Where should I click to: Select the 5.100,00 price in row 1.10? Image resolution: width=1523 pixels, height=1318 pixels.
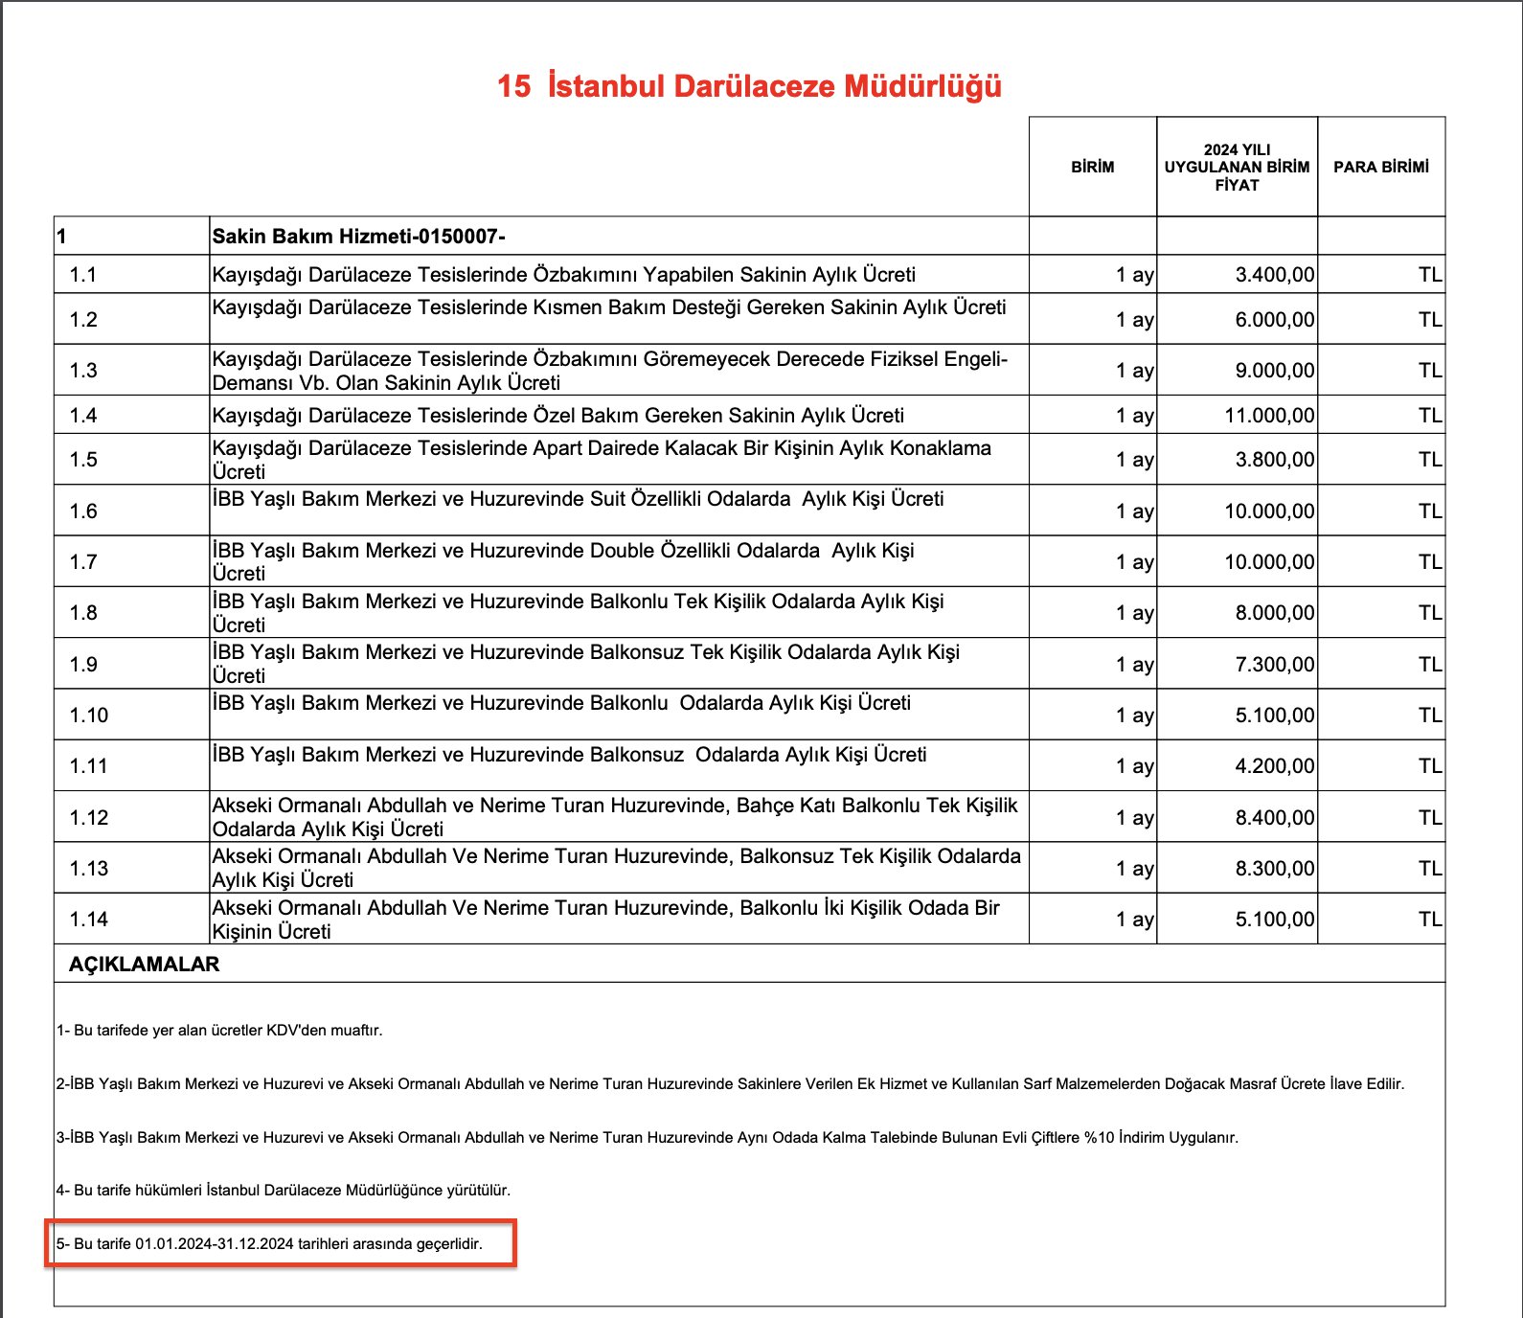[1275, 716]
